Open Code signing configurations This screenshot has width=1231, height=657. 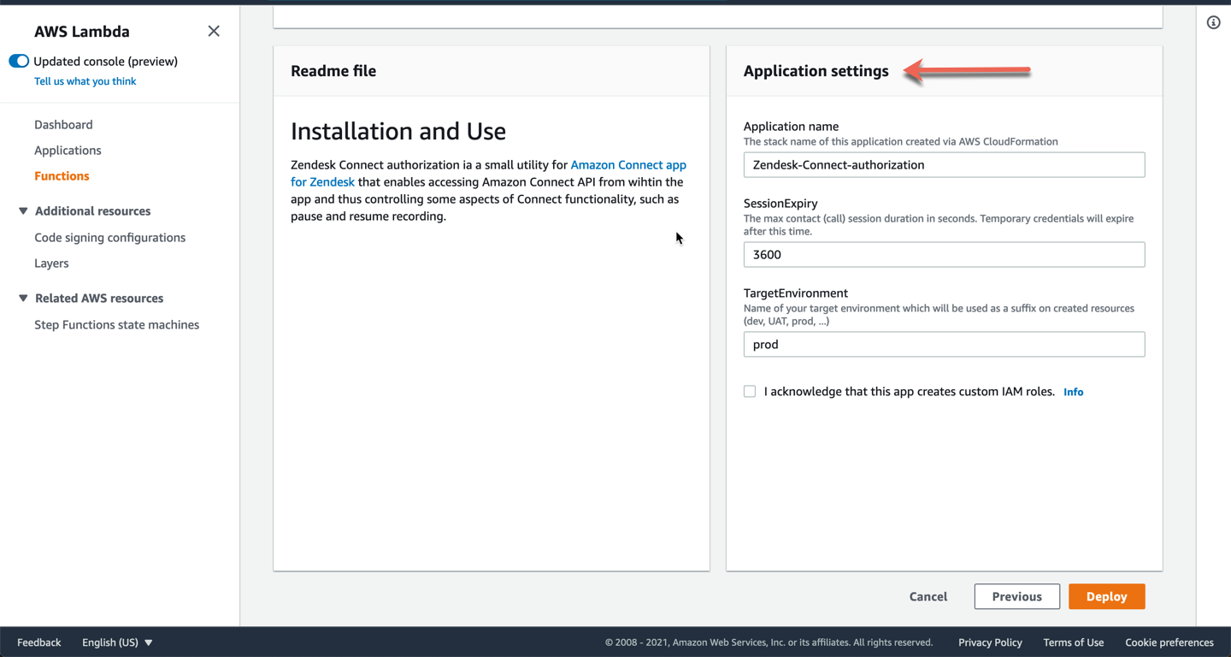(109, 238)
